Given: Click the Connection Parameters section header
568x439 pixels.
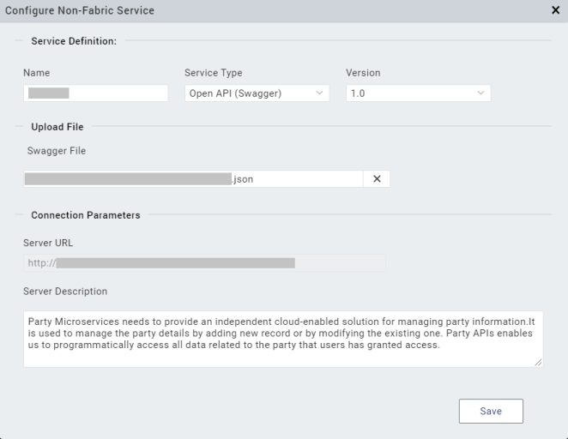Looking at the screenshot, I should tap(86, 215).
